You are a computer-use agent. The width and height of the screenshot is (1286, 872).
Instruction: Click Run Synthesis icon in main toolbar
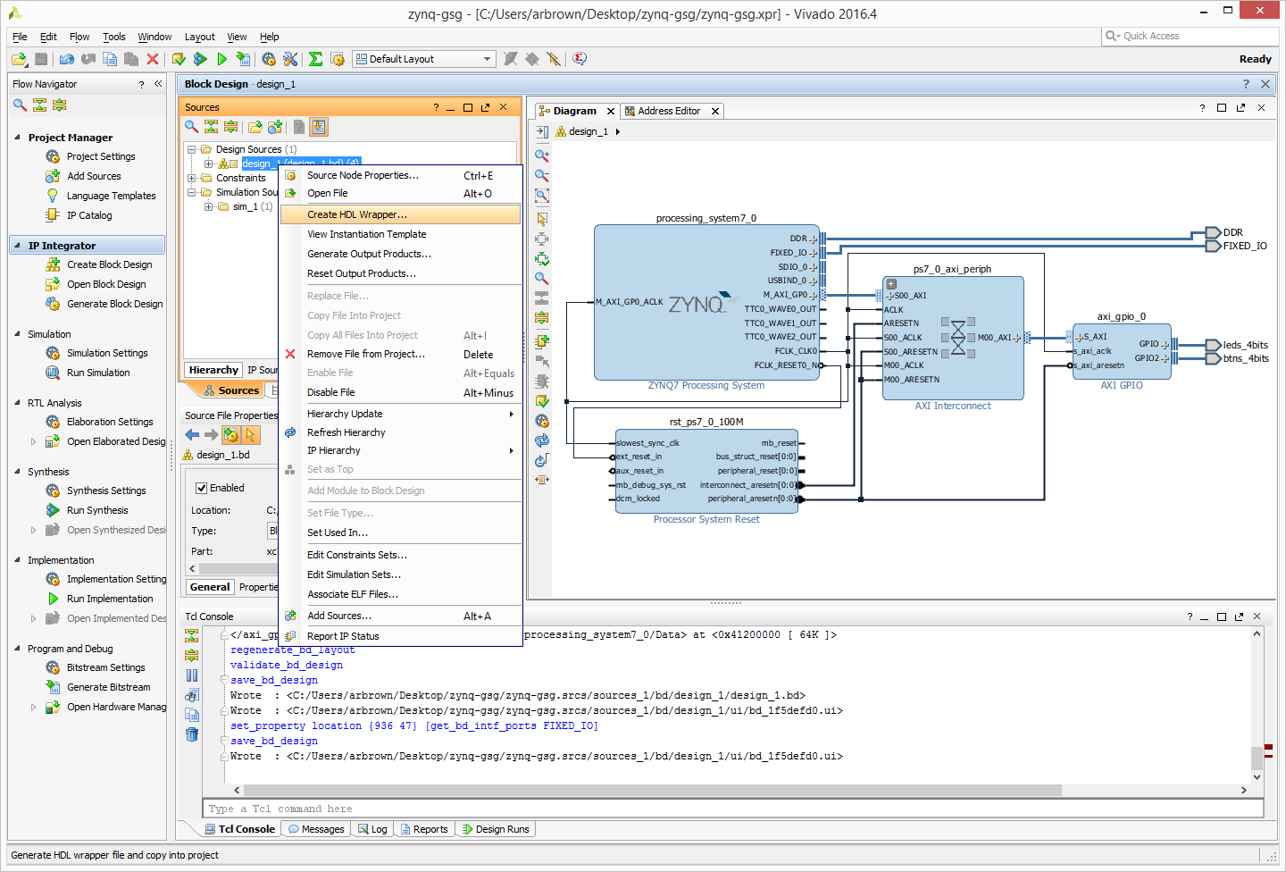[x=200, y=59]
